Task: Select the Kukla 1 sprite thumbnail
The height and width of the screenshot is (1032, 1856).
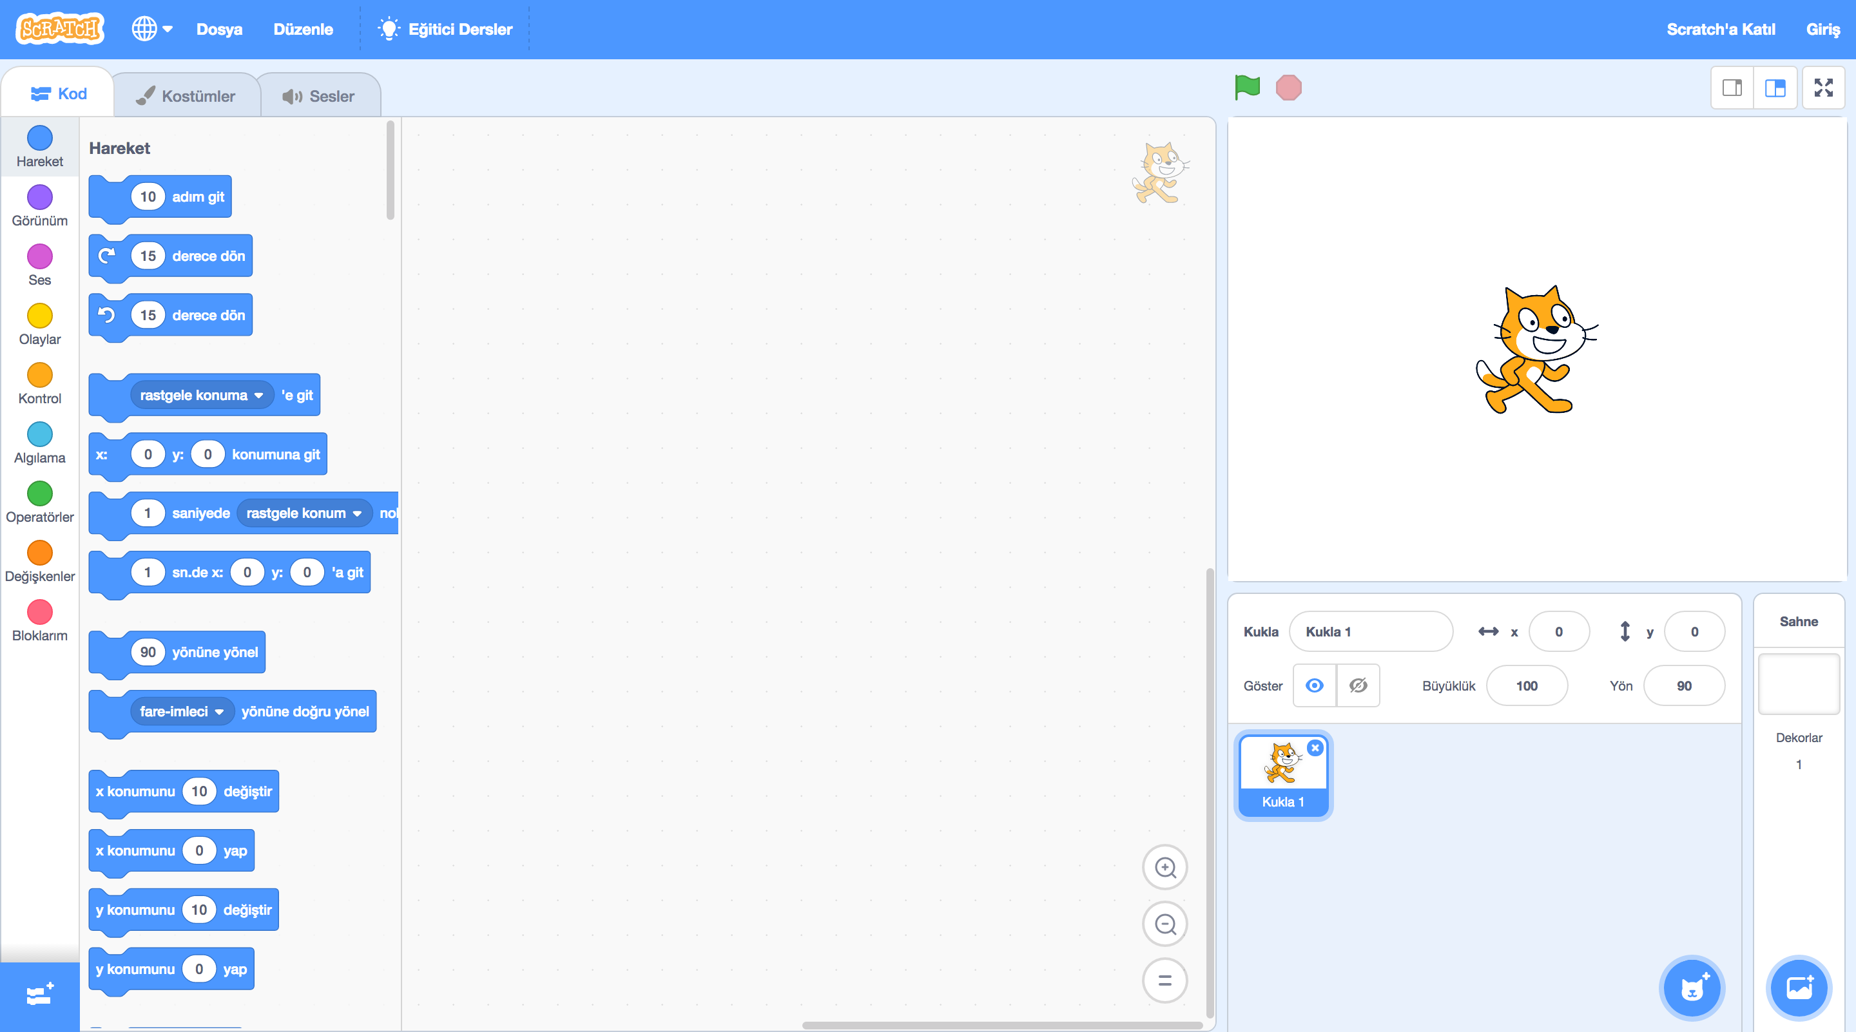Action: click(x=1283, y=776)
